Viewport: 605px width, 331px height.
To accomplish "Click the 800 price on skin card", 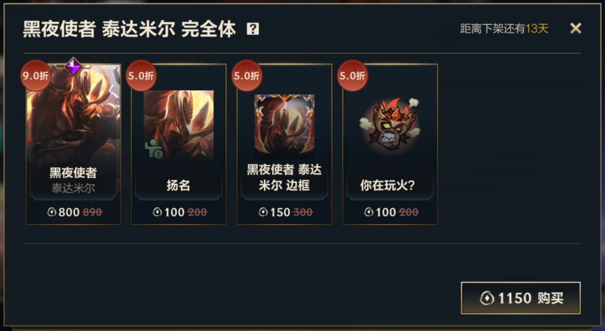I will 69,212.
